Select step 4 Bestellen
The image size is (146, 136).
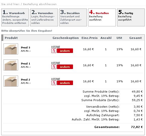(x=102, y=18)
